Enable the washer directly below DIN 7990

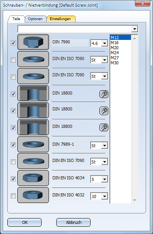click(x=13, y=60)
